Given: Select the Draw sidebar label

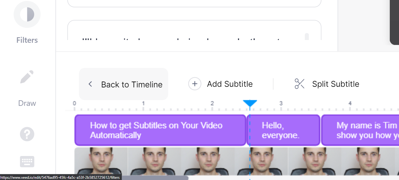Looking at the screenshot, I should click(x=27, y=103).
